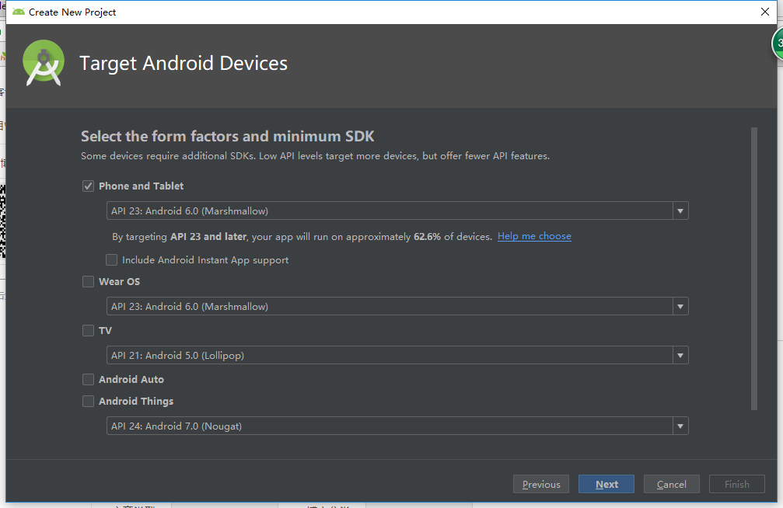Cancel the Create New Project wizard
Viewport: 783px width, 508px height.
(x=671, y=484)
